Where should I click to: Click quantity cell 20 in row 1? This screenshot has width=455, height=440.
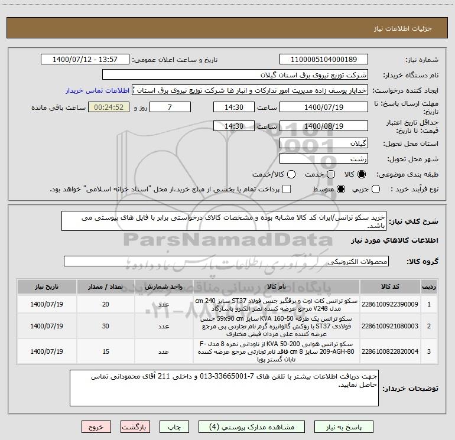coord(106,304)
